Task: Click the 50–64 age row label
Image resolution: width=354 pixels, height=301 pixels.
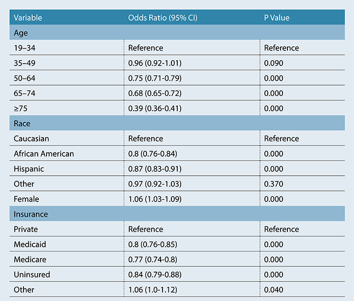Action: tap(24, 78)
